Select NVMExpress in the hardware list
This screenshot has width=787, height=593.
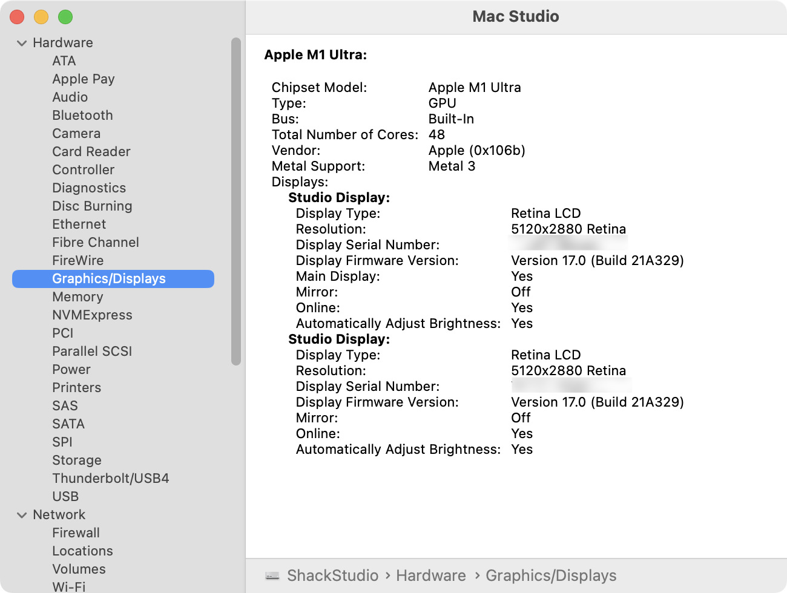92,315
